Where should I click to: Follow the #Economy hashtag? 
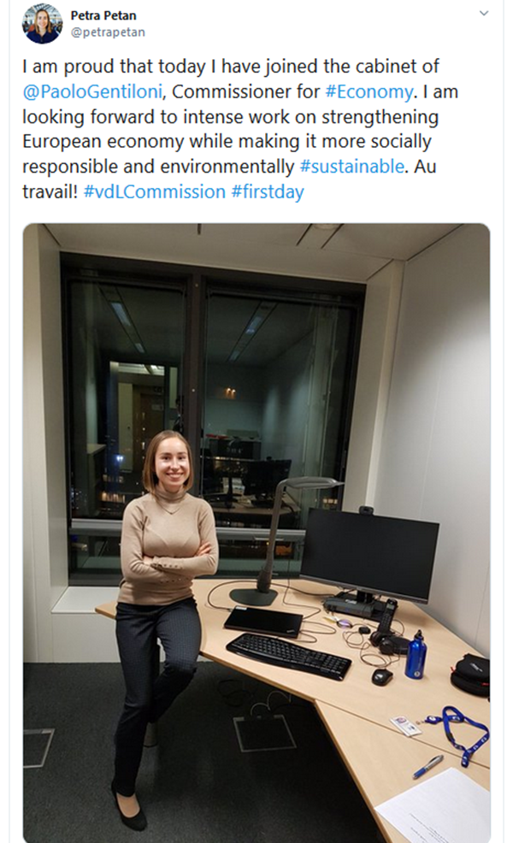[369, 92]
